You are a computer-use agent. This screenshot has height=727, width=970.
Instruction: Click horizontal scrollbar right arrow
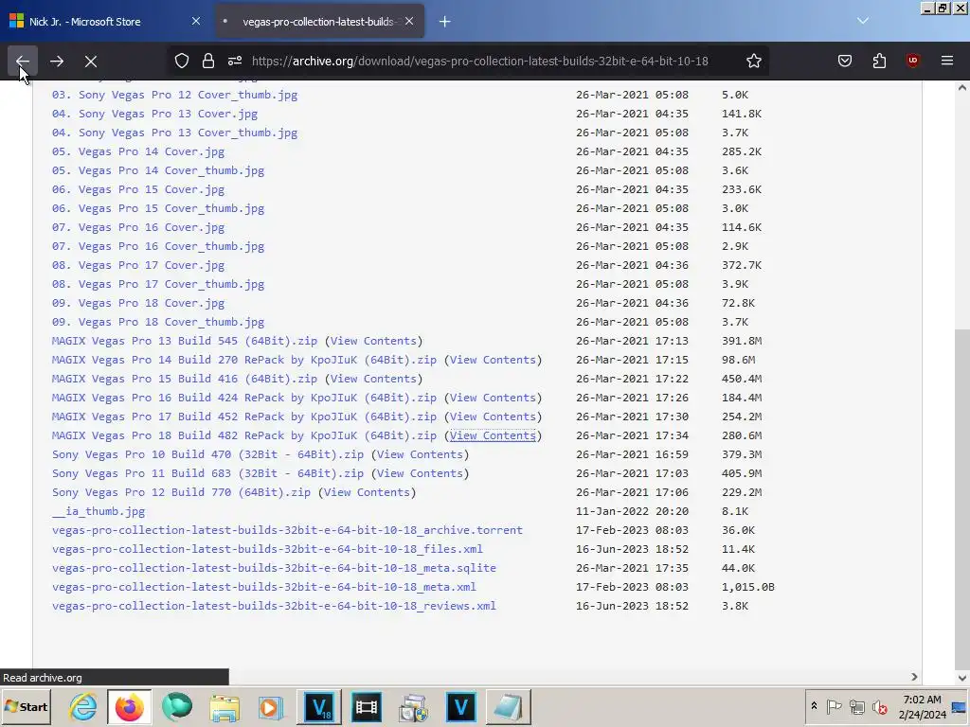click(914, 677)
